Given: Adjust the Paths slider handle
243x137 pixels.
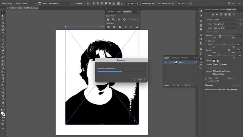Looking at the screenshot, I should pyautogui.click(x=224, y=45).
